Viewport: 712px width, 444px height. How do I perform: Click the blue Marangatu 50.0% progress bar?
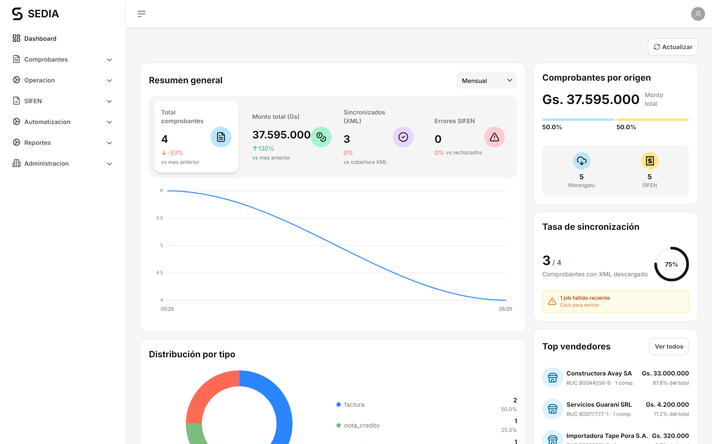tap(578, 120)
